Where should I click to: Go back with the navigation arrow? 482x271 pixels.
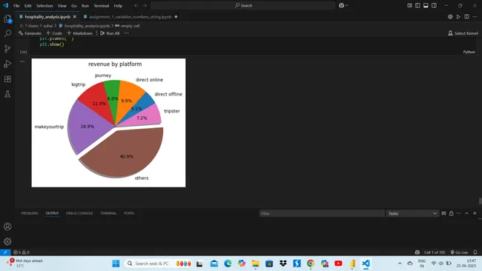click(x=136, y=5)
